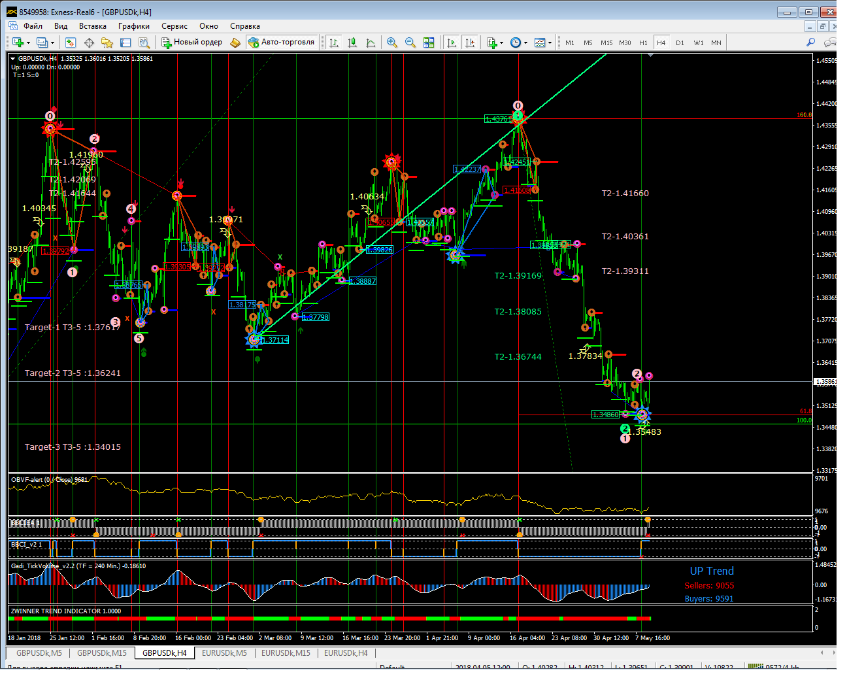847x680 pixels.
Task: Enable chart auto scroll
Action: coord(452,42)
